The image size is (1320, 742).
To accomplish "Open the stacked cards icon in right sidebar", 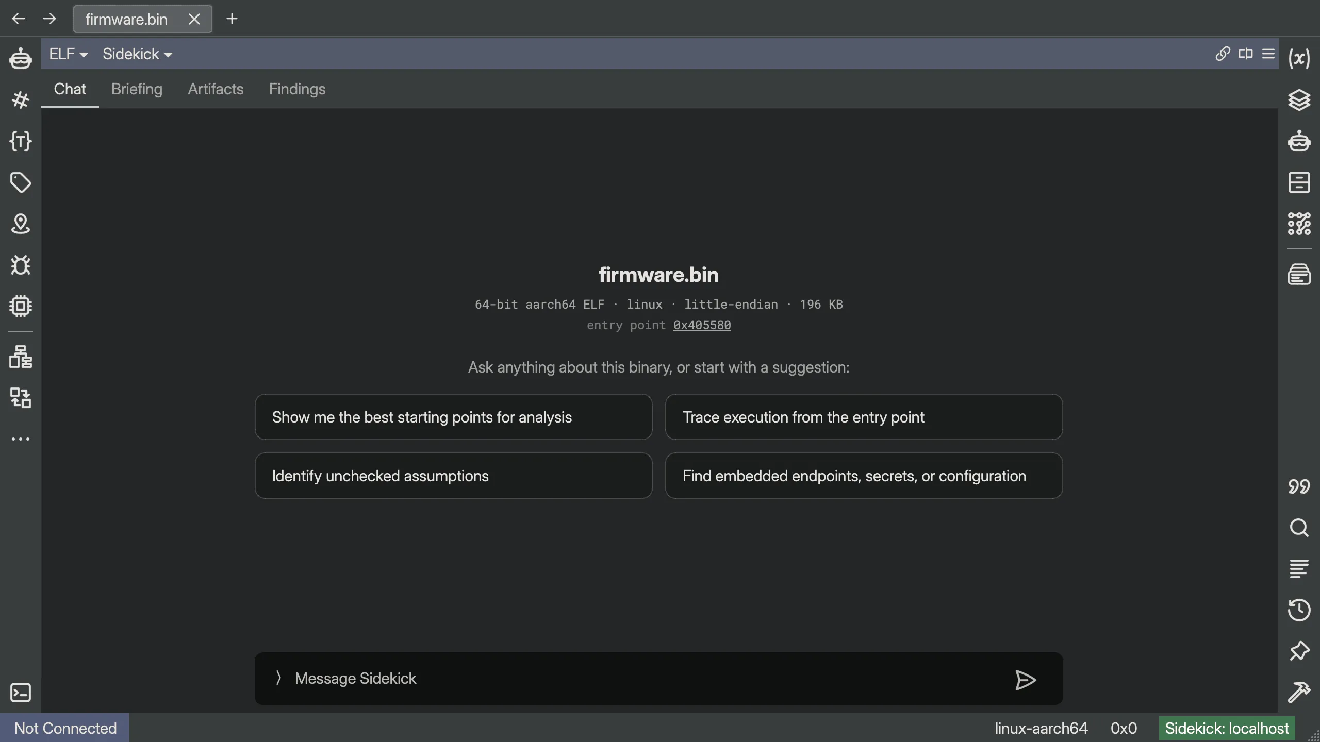I will click(x=1299, y=274).
